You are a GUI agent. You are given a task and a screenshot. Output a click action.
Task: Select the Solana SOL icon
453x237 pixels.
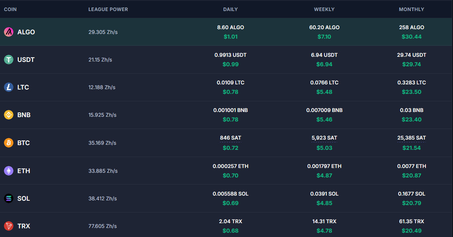(9, 198)
